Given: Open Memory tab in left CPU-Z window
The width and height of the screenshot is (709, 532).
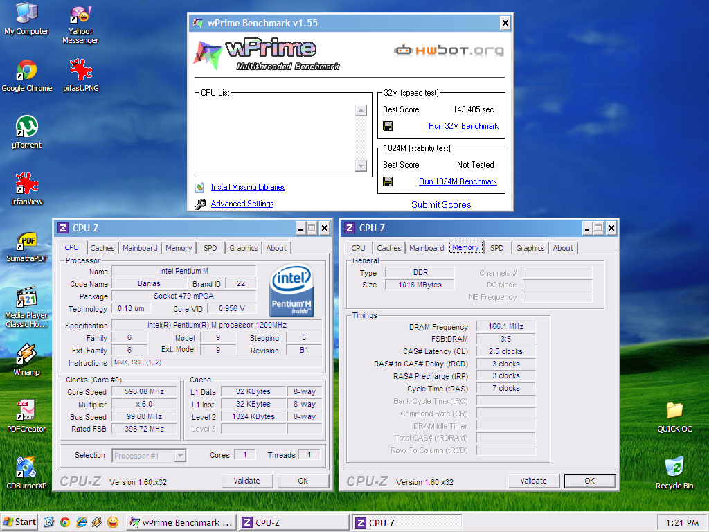Looking at the screenshot, I should (179, 248).
